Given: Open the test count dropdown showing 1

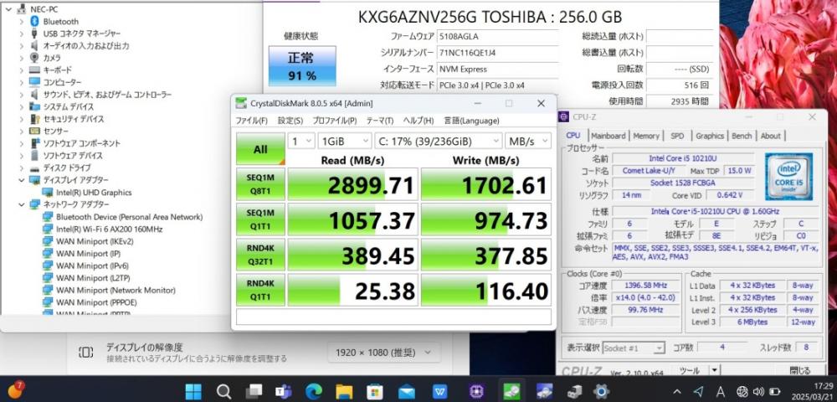Looking at the screenshot, I should 301,141.
